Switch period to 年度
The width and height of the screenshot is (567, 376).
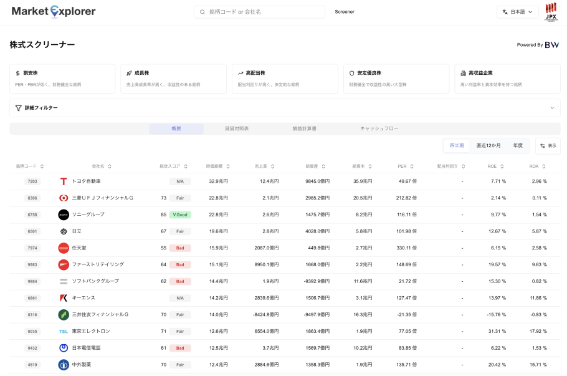point(518,145)
